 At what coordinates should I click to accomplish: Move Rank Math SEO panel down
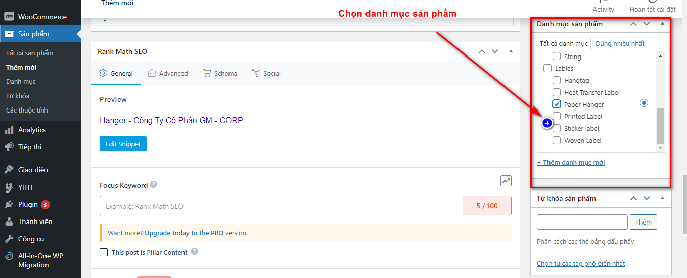[495, 51]
